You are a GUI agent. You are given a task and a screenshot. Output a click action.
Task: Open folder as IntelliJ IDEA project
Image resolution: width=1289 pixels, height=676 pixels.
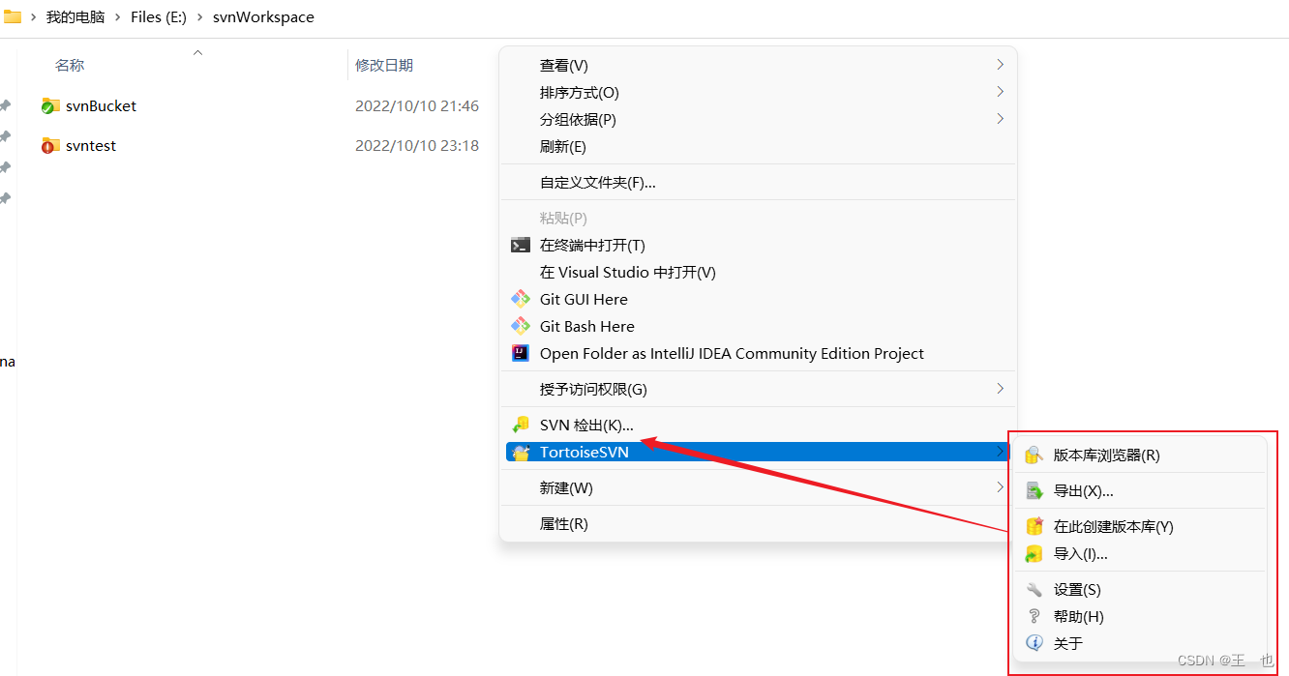pos(732,353)
